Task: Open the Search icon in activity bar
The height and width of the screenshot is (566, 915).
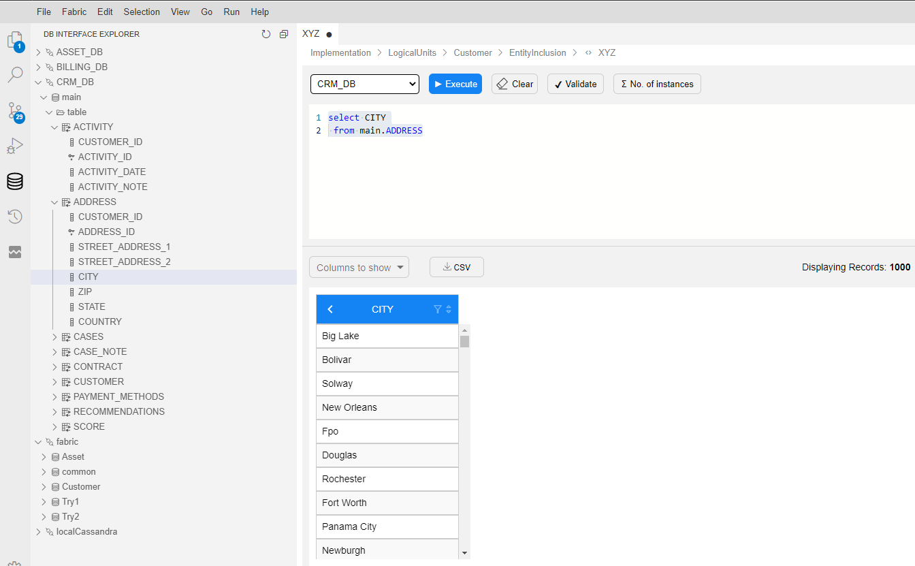Action: coord(15,75)
